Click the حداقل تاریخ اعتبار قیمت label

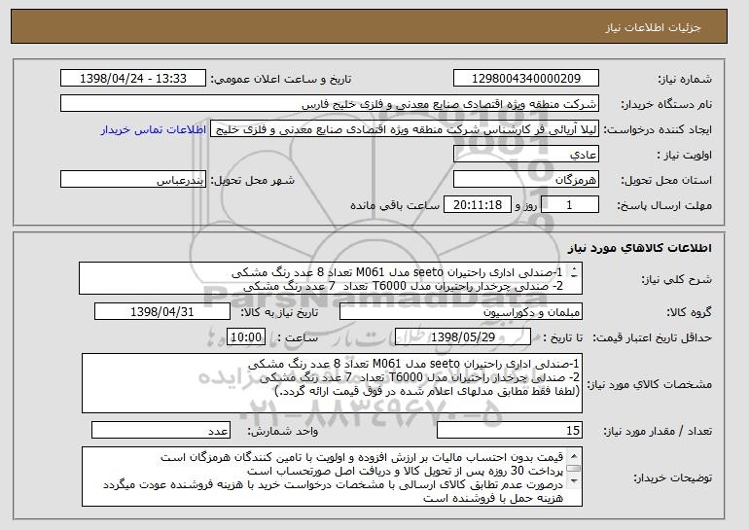652,337
